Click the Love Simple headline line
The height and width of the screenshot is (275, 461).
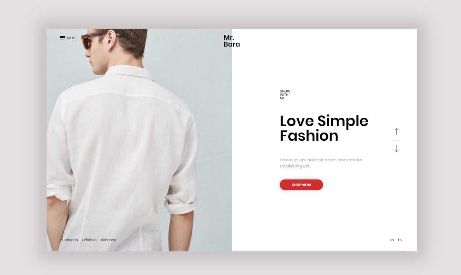pyautogui.click(x=324, y=121)
